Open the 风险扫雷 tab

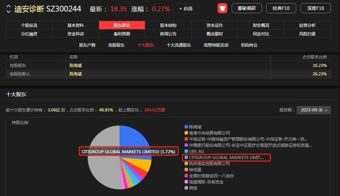click(307, 34)
